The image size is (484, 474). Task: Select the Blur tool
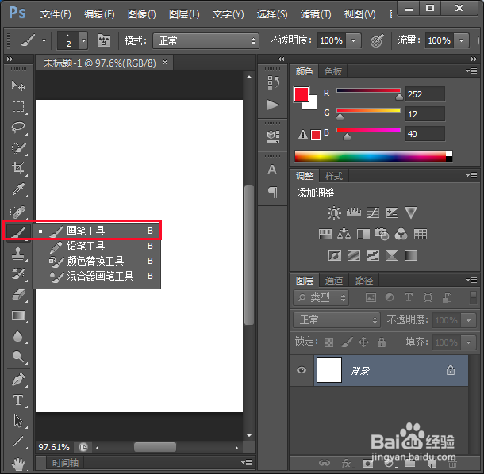[x=18, y=336]
